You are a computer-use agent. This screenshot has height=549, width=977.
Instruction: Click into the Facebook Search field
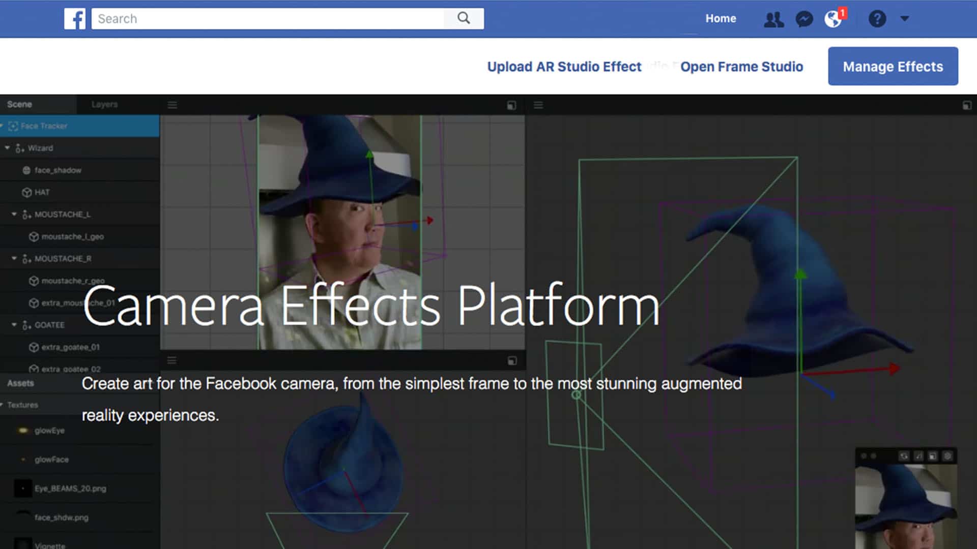click(x=268, y=18)
